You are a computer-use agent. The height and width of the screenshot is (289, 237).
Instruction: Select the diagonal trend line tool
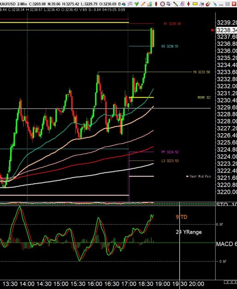click(175, 4)
